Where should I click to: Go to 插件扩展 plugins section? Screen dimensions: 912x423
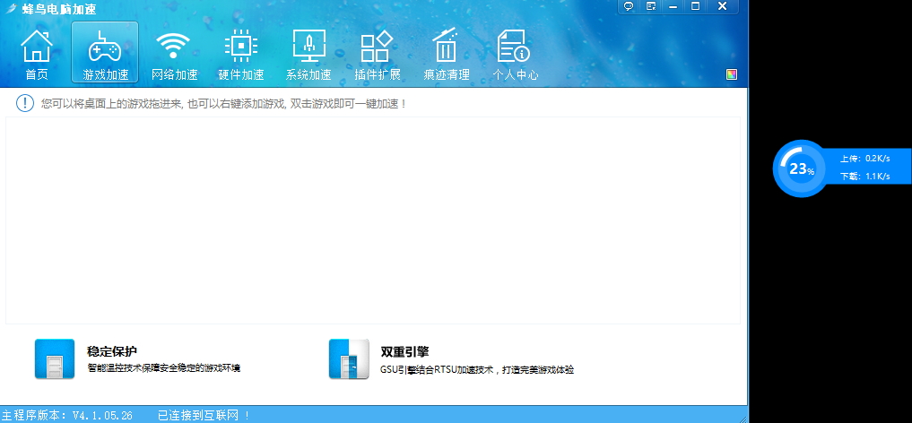[x=377, y=54]
